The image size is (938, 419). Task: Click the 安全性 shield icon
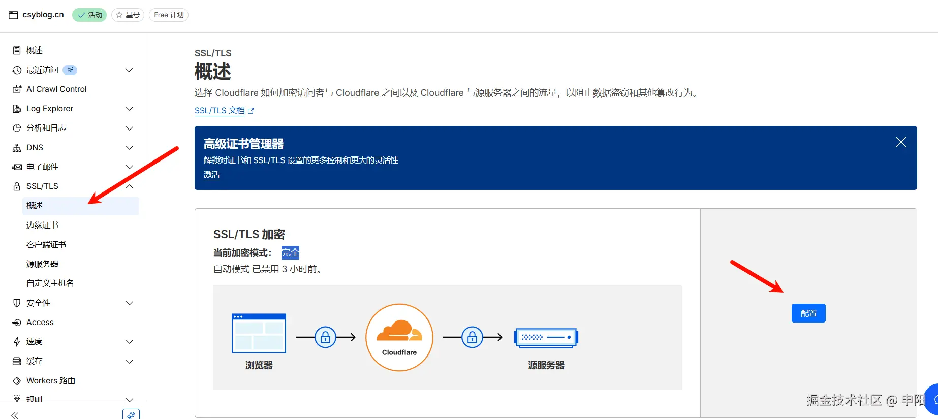pos(17,303)
